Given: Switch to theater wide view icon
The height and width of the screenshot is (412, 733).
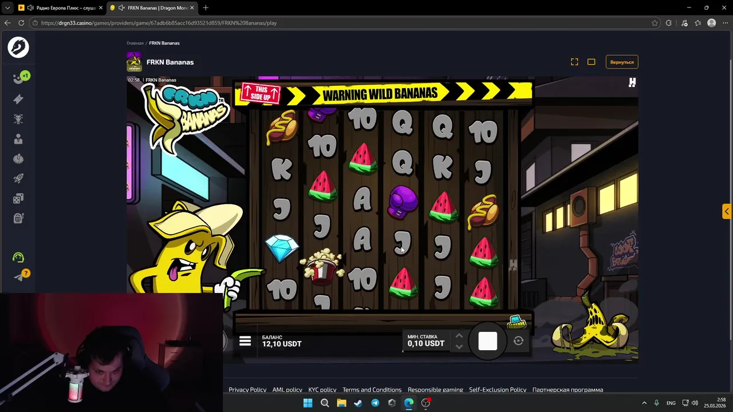Looking at the screenshot, I should [x=592, y=62].
